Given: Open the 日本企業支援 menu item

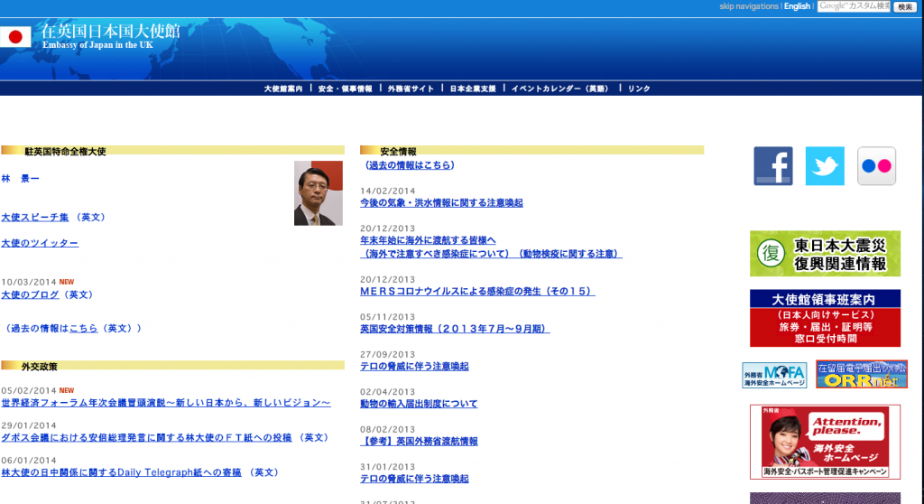Looking at the screenshot, I should pyautogui.click(x=473, y=89).
